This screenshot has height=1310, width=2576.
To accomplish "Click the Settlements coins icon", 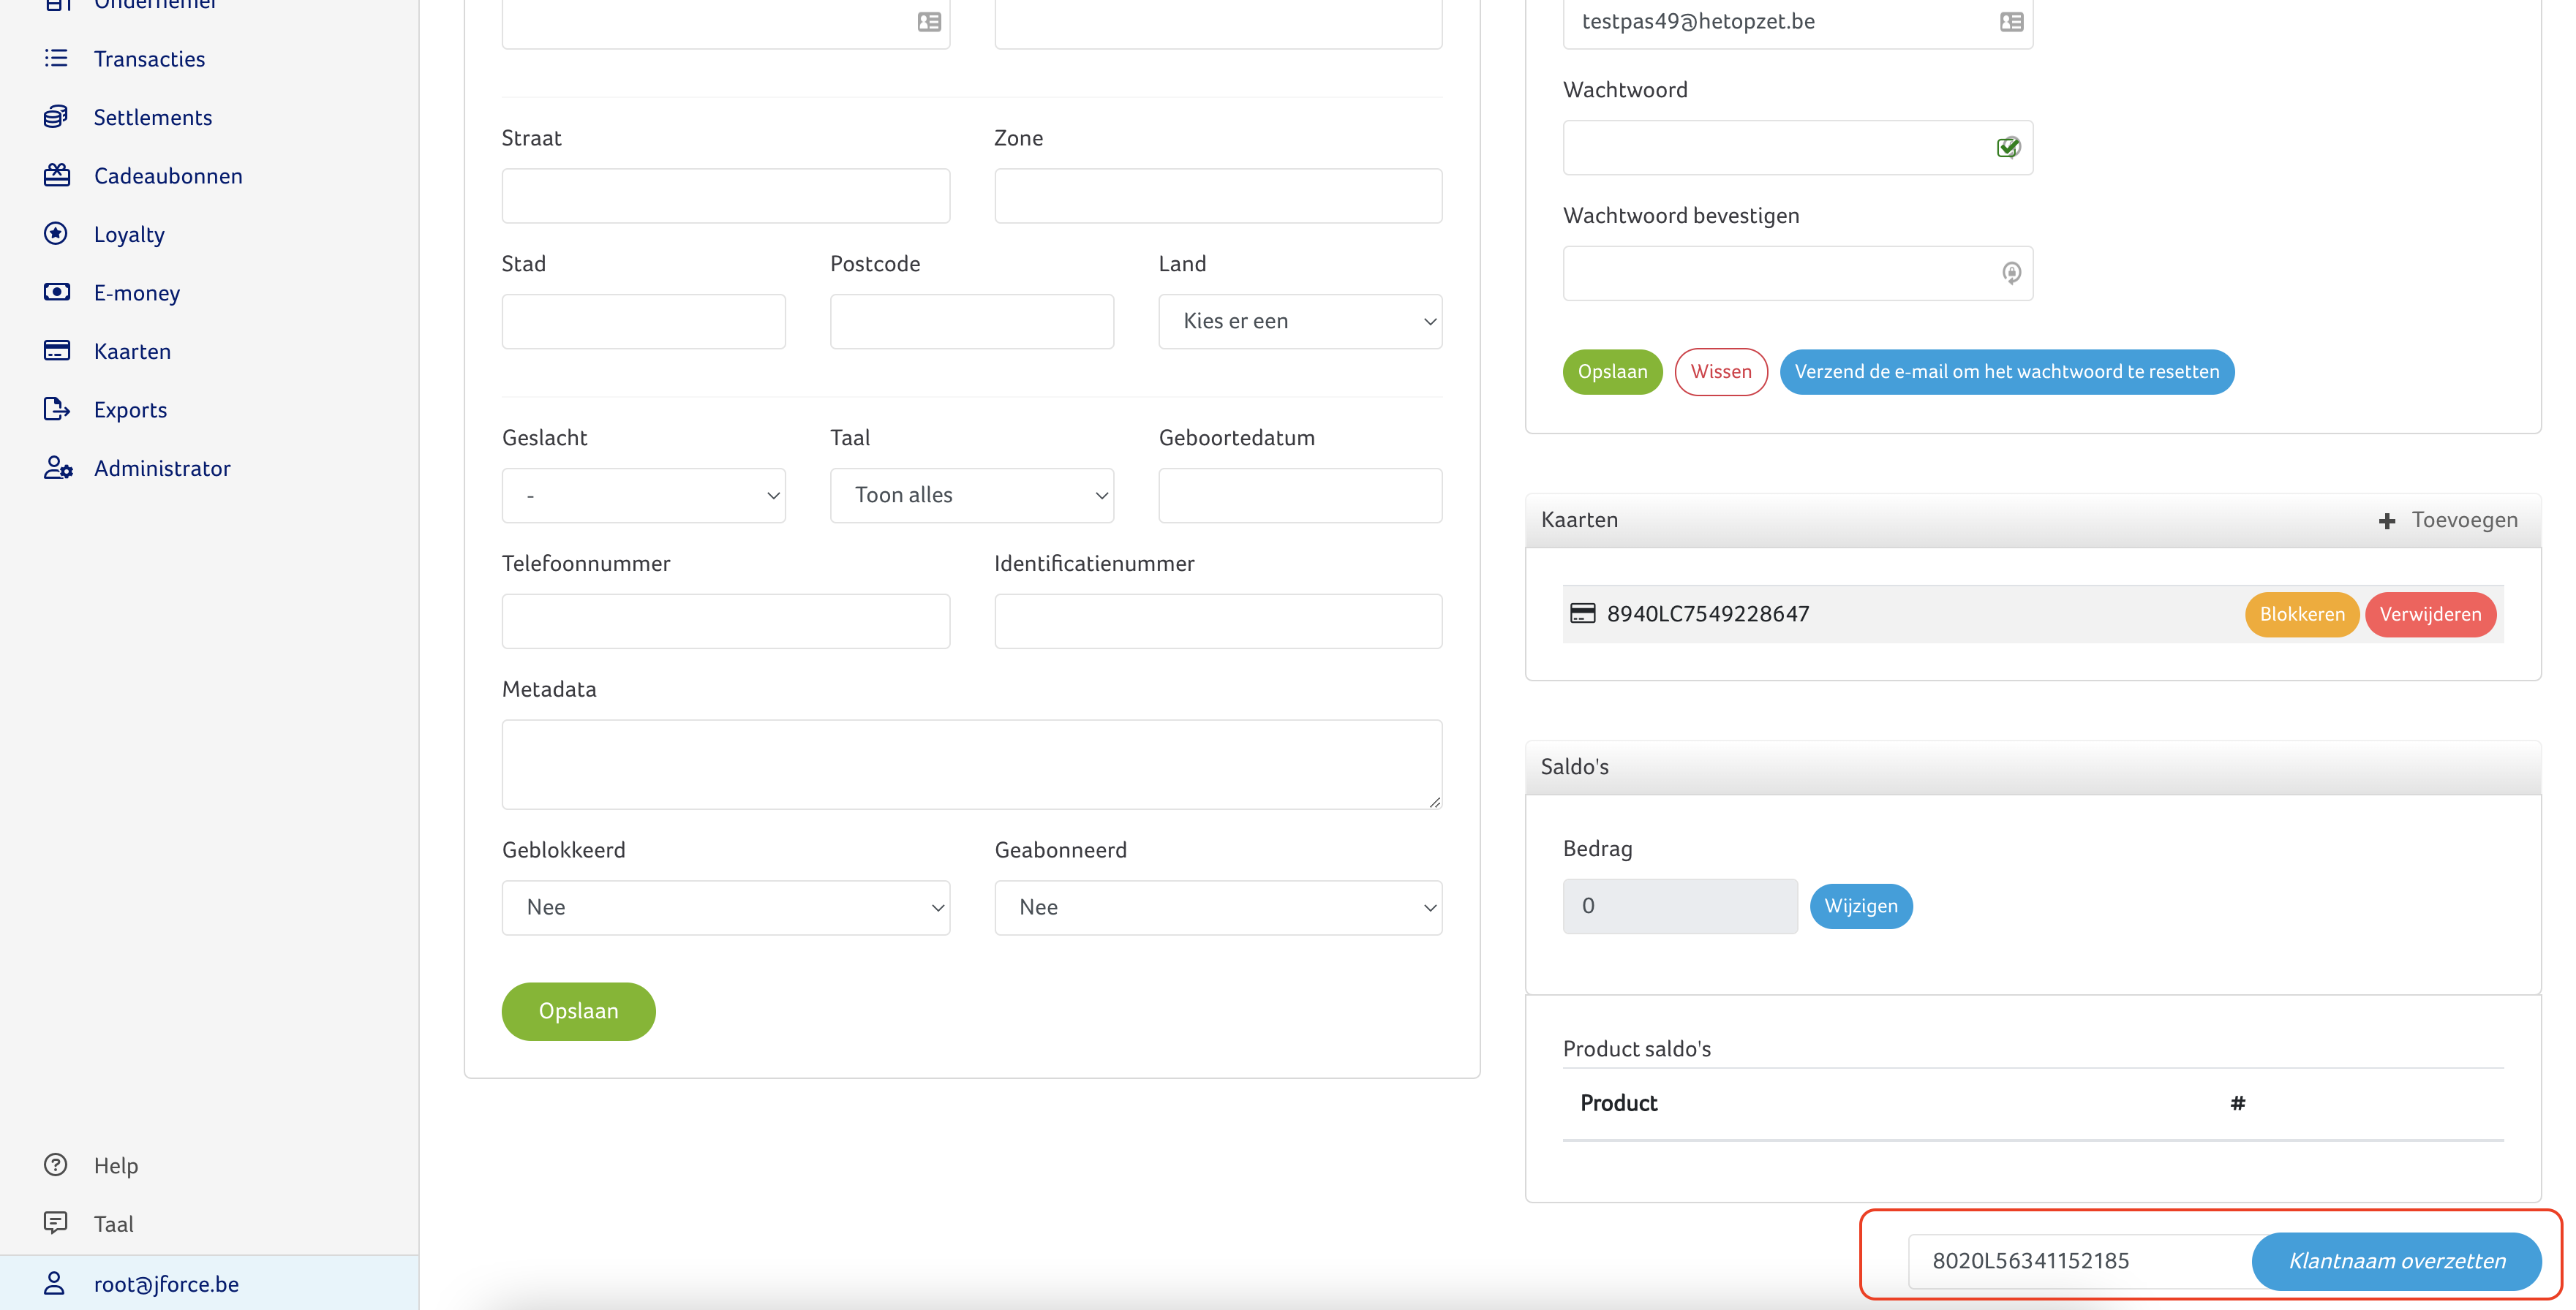I will 56,117.
